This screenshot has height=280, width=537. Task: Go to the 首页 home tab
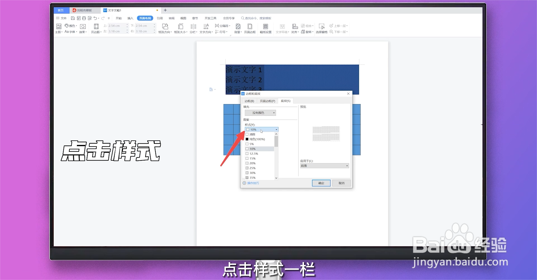(x=61, y=10)
